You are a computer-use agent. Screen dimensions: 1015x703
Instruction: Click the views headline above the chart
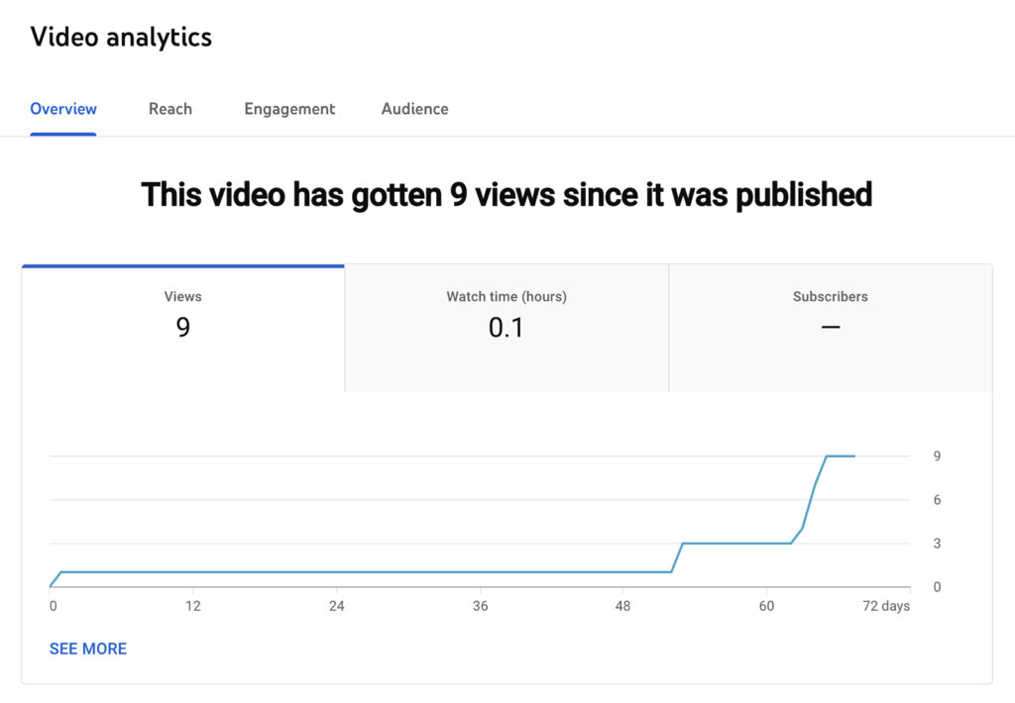click(x=507, y=194)
